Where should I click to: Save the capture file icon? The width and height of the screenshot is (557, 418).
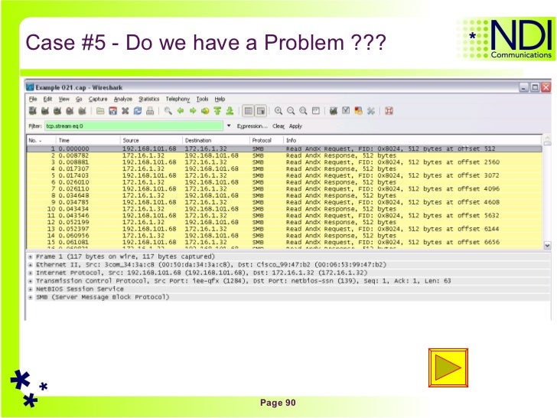[x=113, y=111]
